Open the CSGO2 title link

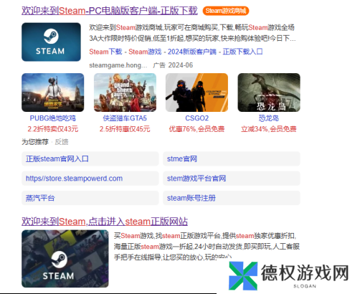tap(196, 118)
